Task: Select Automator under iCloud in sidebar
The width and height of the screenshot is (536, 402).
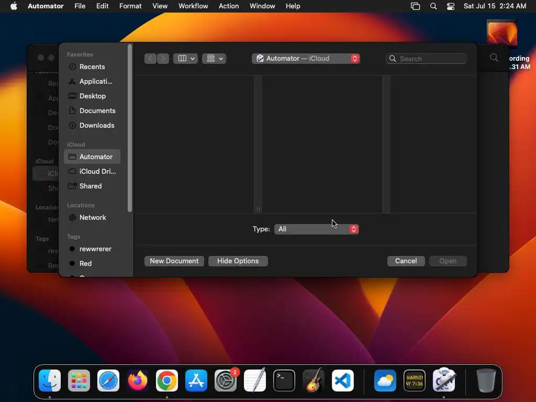Action: point(92,157)
